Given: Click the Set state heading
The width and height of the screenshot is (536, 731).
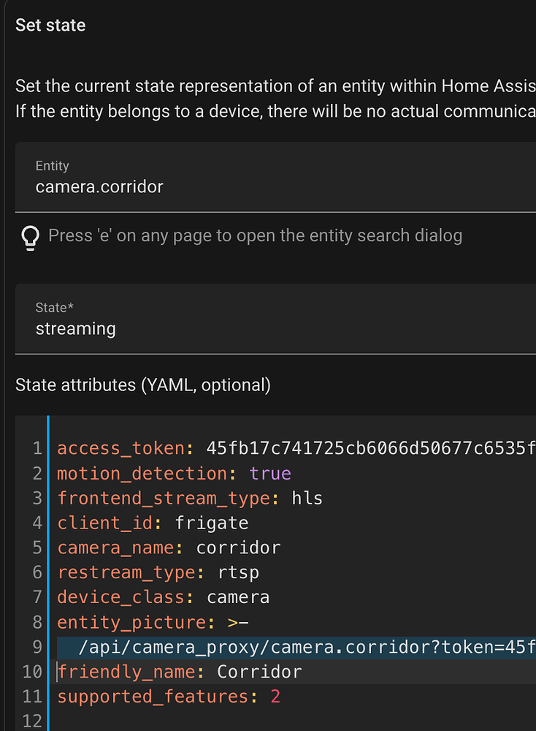Looking at the screenshot, I should (x=50, y=26).
